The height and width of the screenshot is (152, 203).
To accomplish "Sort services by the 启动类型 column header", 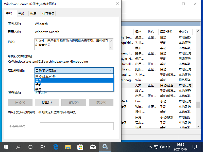I will click(x=166, y=32).
